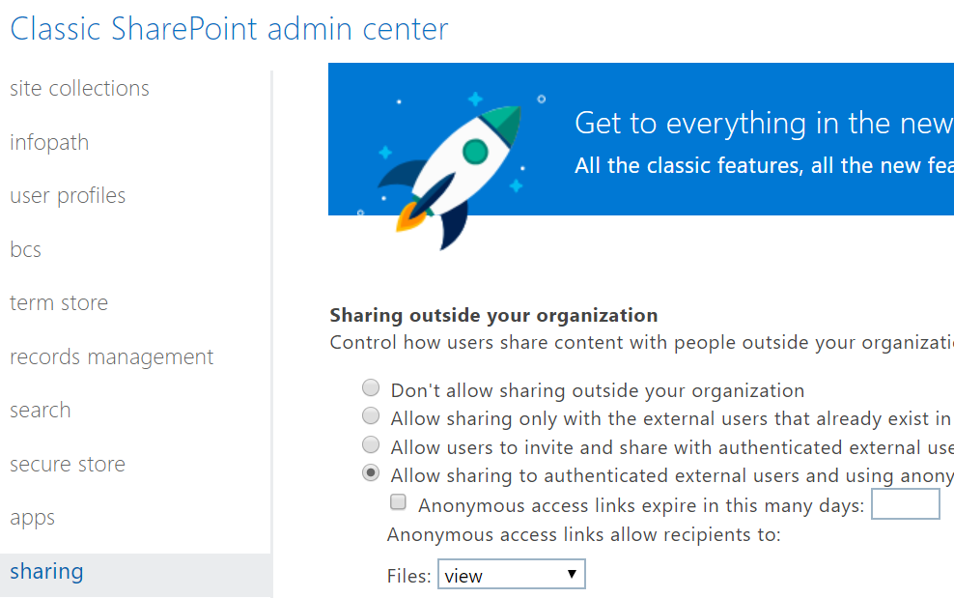Select invite and share with authenticated users
954x598 pixels.
[x=371, y=445]
